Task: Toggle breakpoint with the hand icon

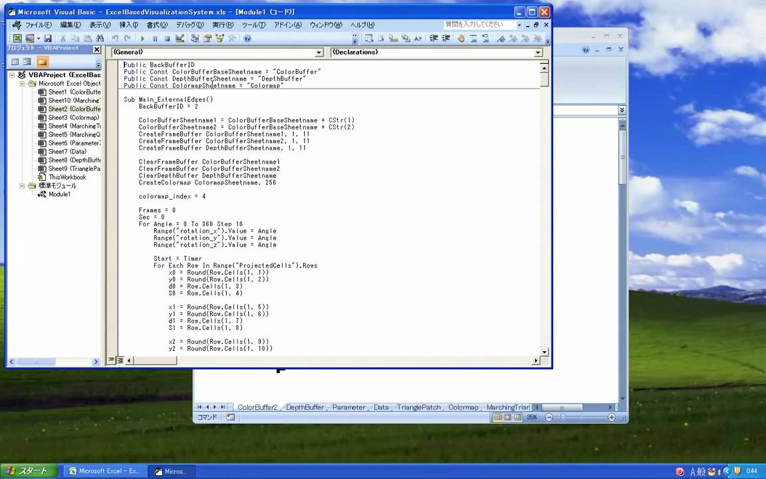Action: click(x=461, y=38)
